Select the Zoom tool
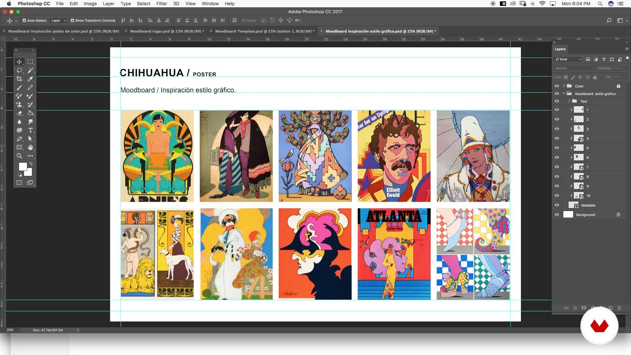 (19, 156)
